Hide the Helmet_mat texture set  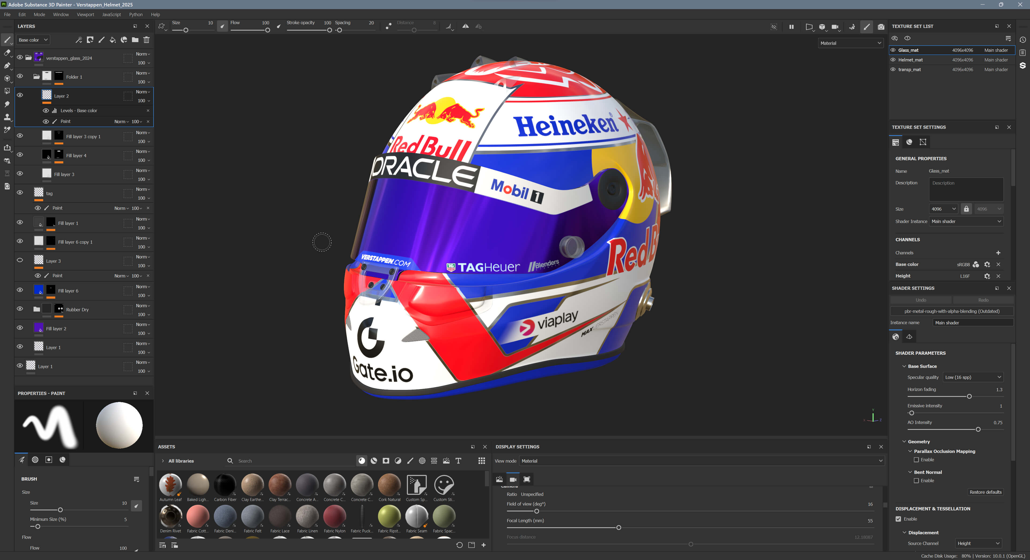tap(893, 60)
